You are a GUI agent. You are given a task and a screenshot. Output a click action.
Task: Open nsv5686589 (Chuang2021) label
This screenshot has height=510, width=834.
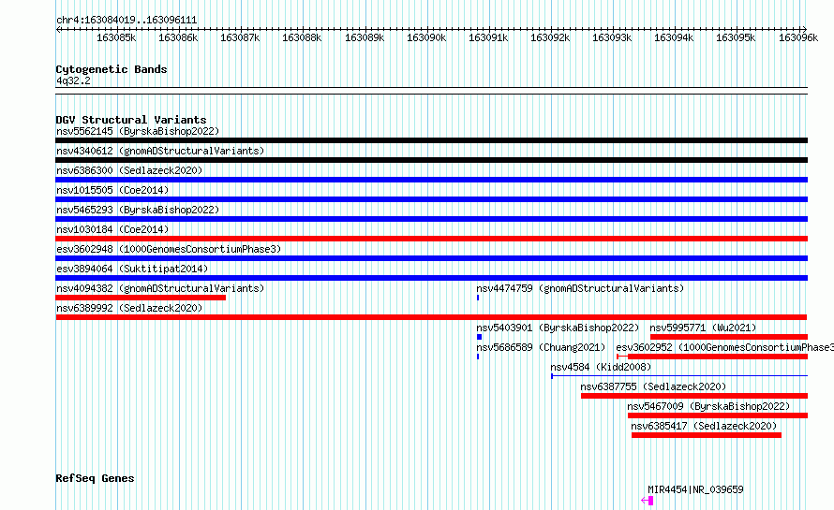541,347
